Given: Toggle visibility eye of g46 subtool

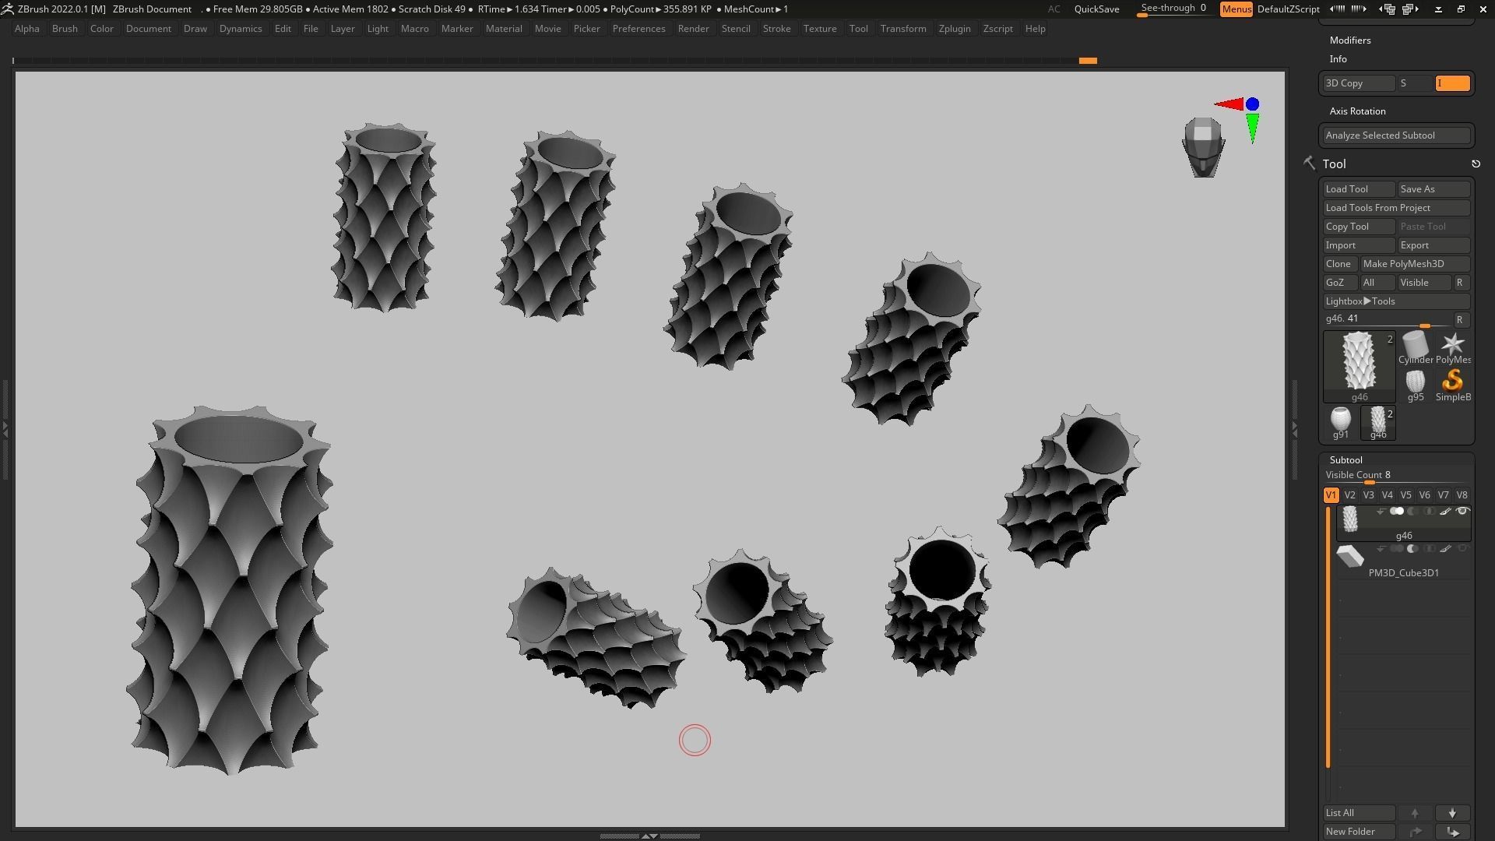Looking at the screenshot, I should (x=1462, y=512).
